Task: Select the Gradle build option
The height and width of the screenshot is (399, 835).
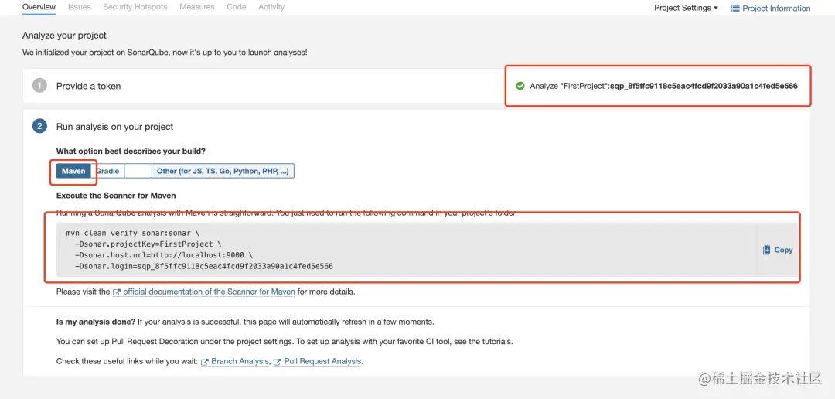Action: pos(107,171)
